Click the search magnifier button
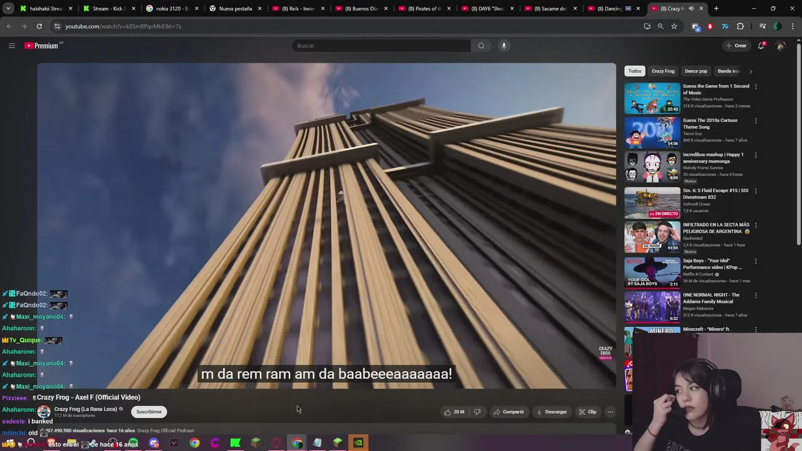802x451 pixels. pyautogui.click(x=481, y=46)
